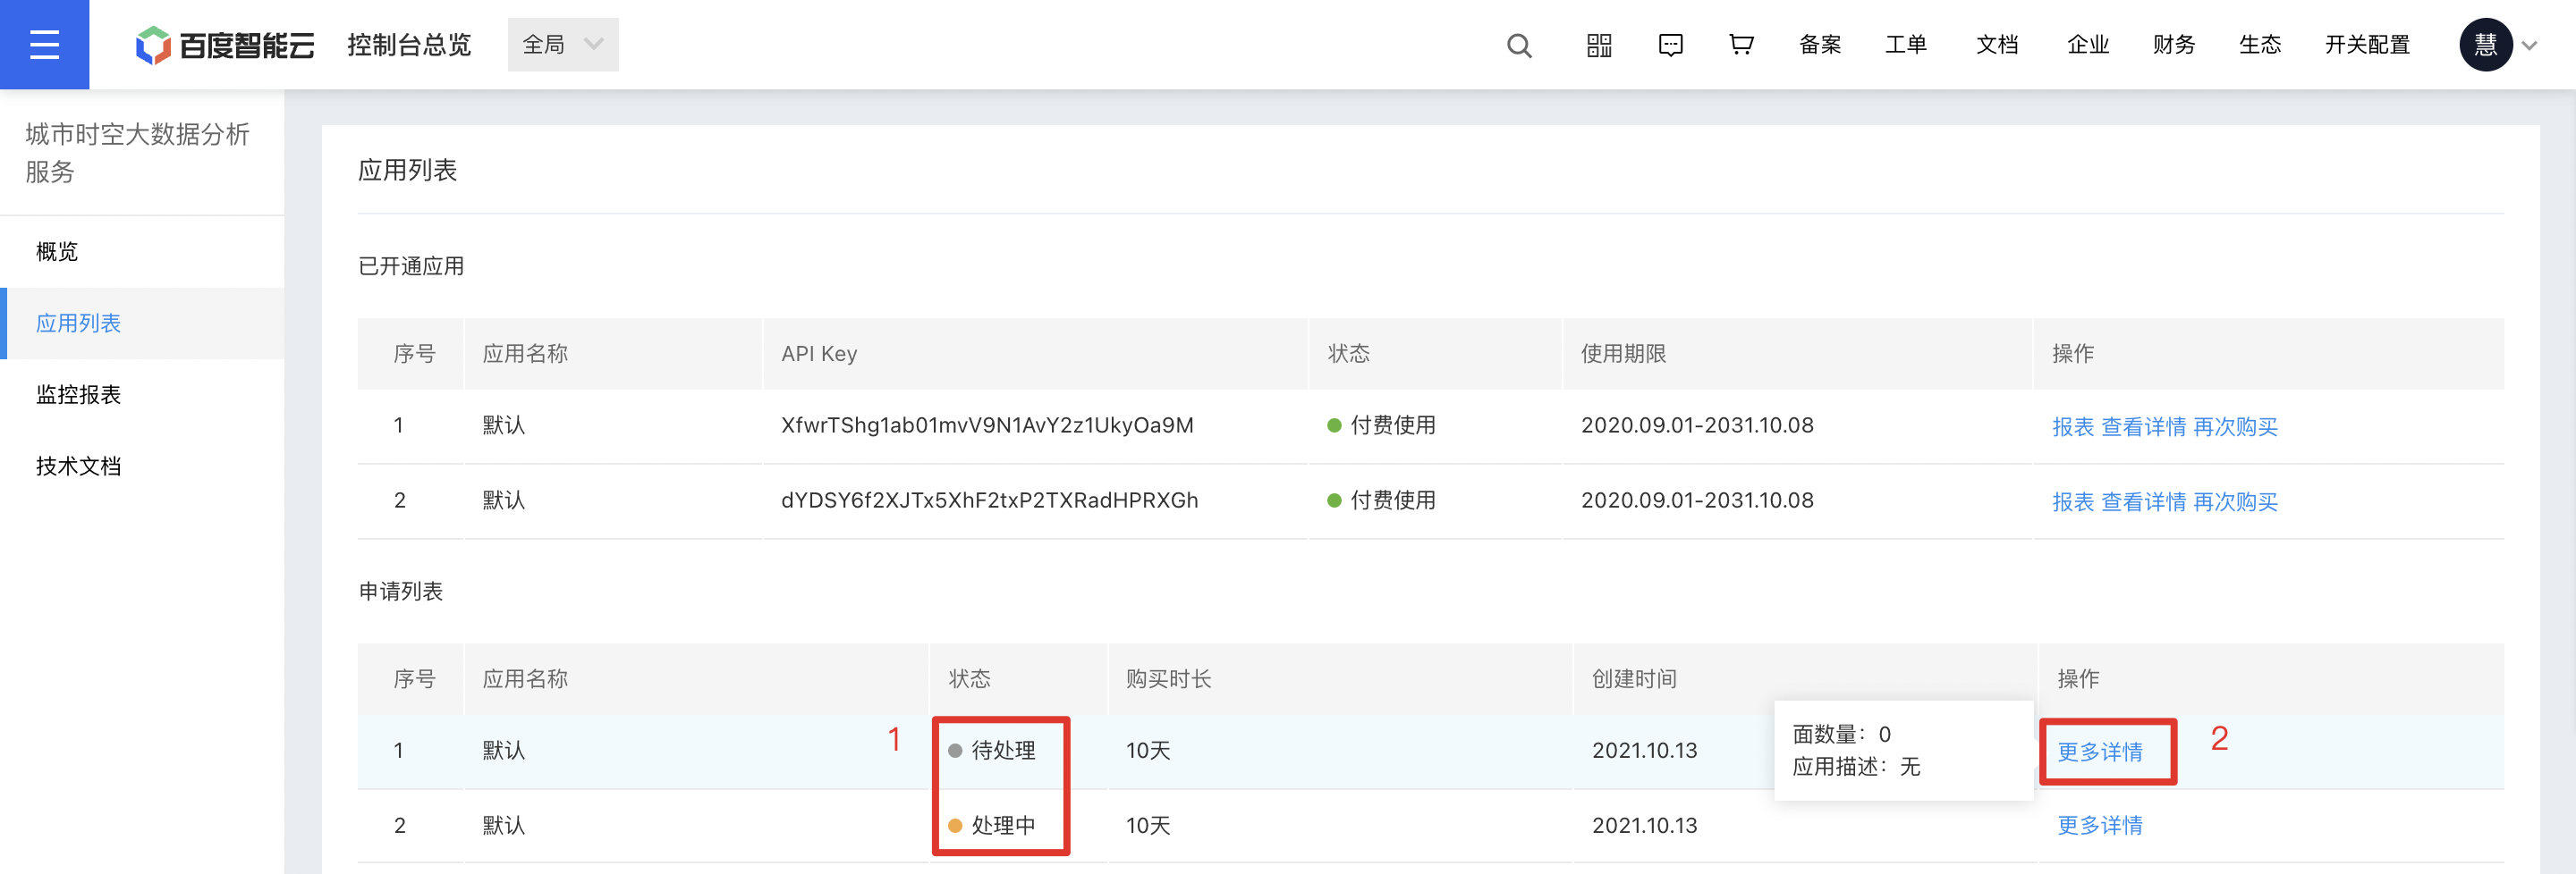
Task: Open the shopping cart icon
Action: point(1741,45)
